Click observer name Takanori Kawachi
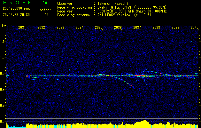This screenshot has height=128, width=201. click(x=112, y=4)
